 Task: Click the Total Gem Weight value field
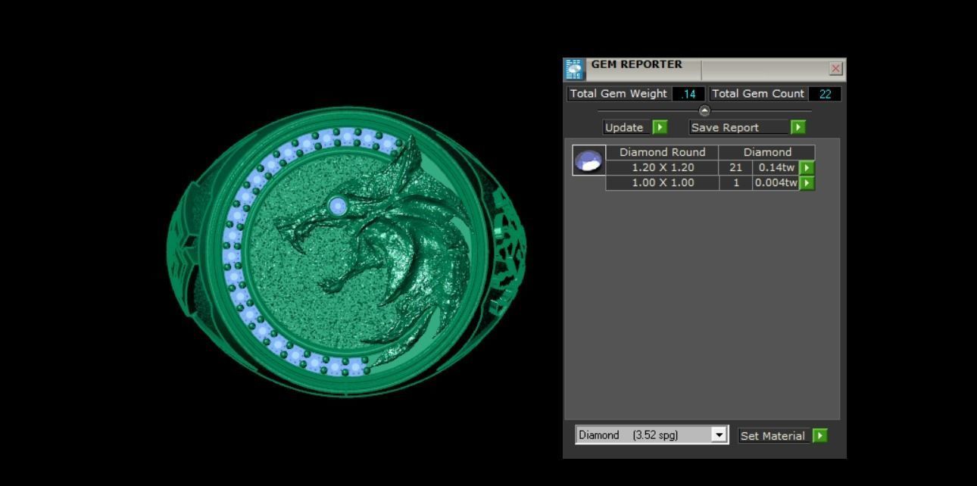688,94
